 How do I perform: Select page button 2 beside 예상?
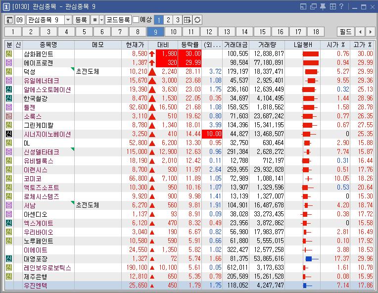coord(168,20)
